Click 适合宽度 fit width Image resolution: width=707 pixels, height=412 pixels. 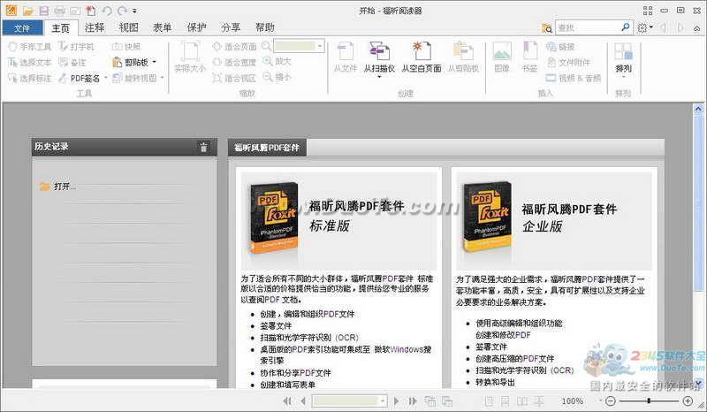(234, 62)
